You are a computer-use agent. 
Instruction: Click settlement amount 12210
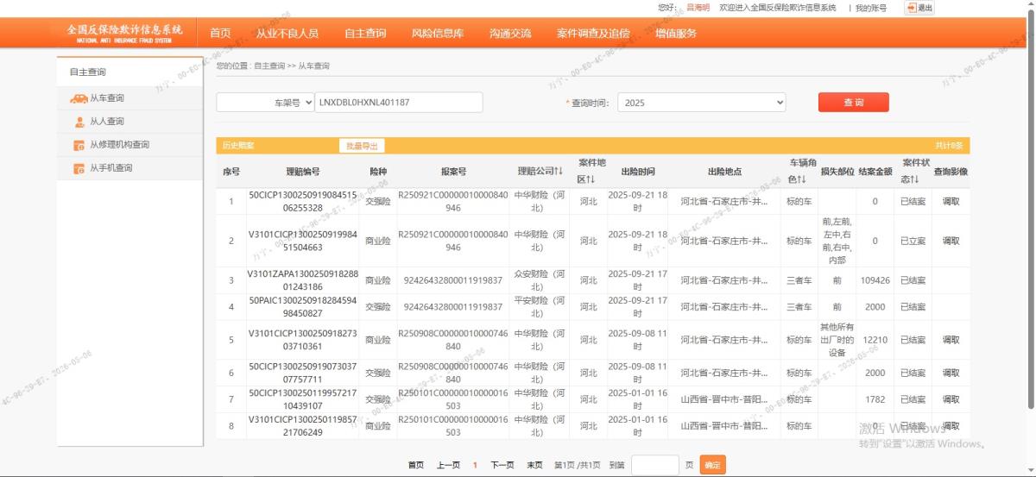tap(875, 340)
